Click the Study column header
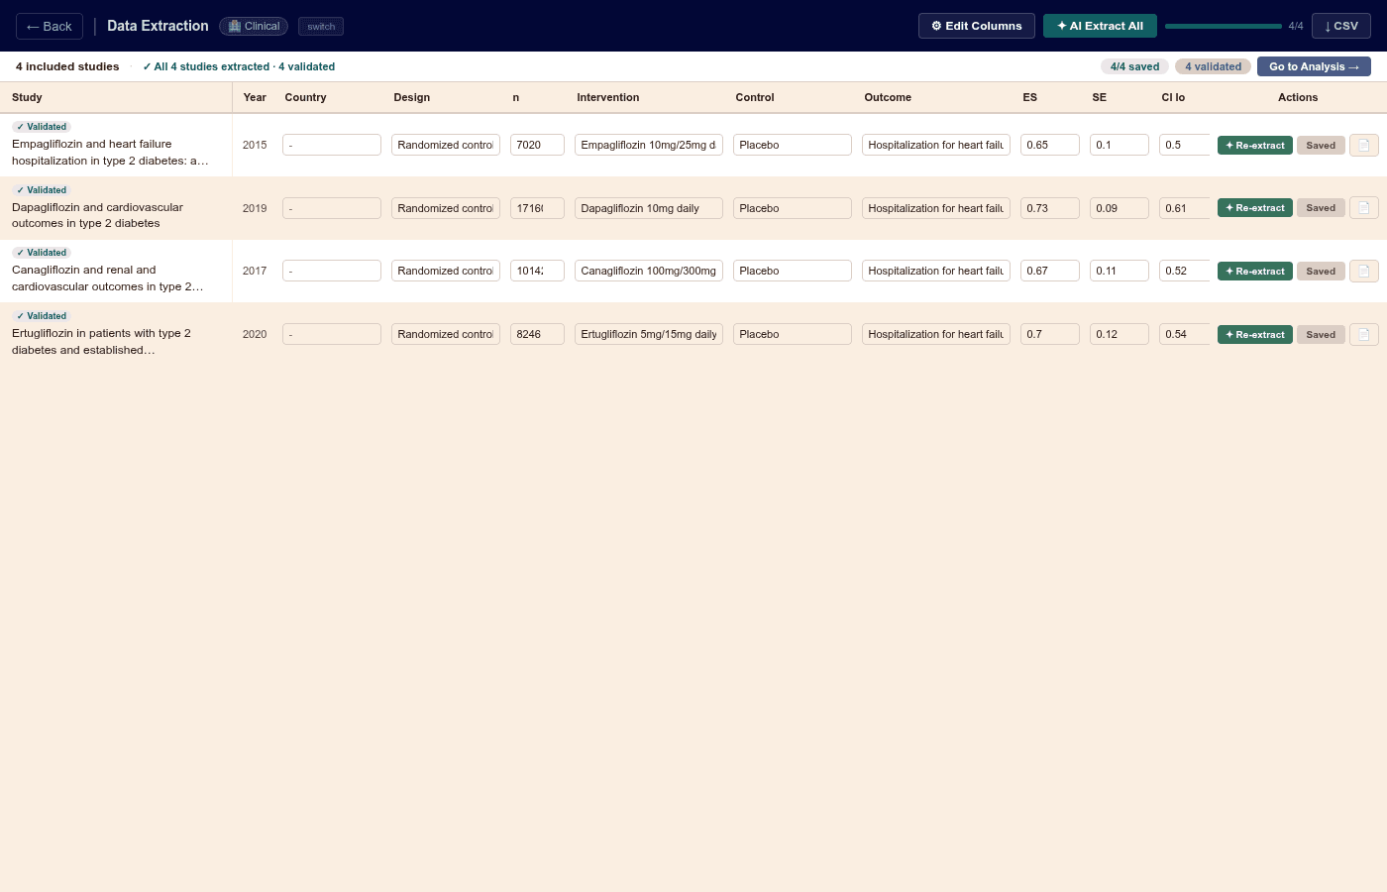This screenshot has width=1387, height=892. coord(27,97)
